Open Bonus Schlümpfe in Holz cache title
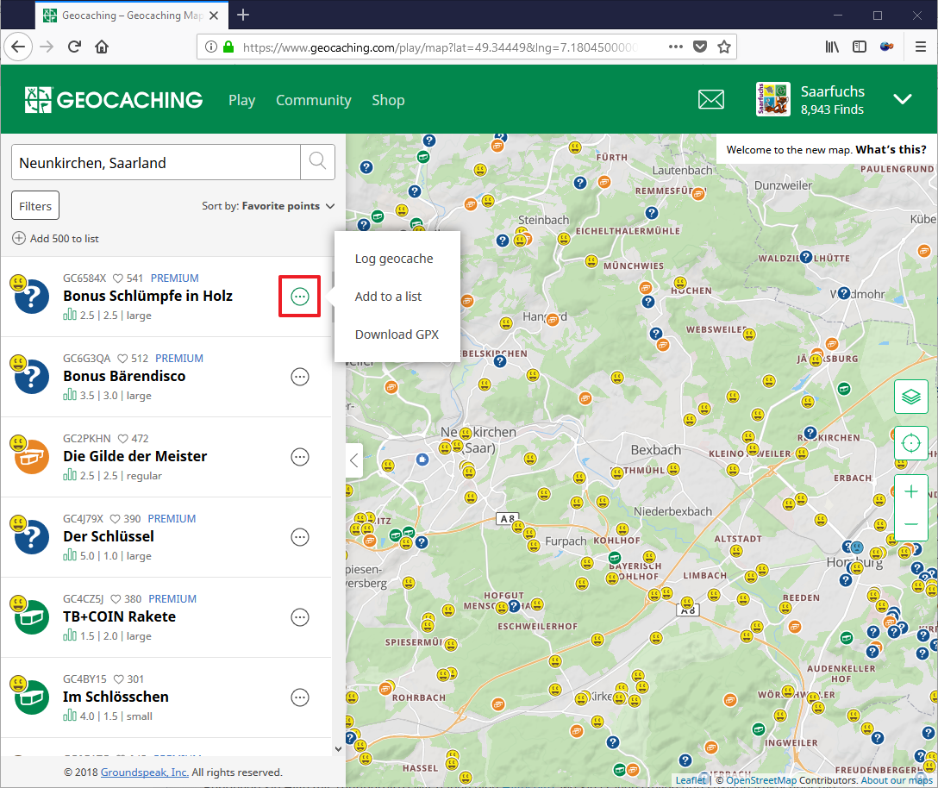 click(147, 297)
